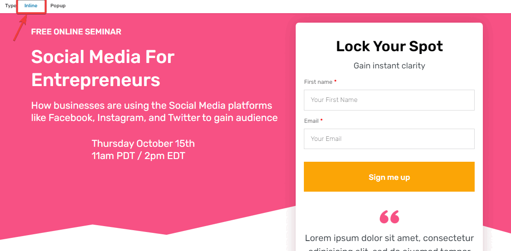The height and width of the screenshot is (251, 511).
Task: Focus the Your Email input field
Action: point(389,139)
